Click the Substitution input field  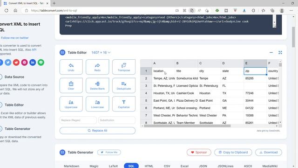pyautogui.click(x=117, y=120)
